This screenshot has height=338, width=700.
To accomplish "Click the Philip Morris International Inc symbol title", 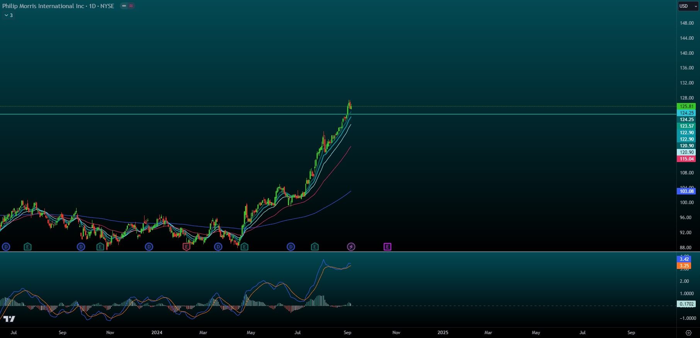I will [43, 6].
